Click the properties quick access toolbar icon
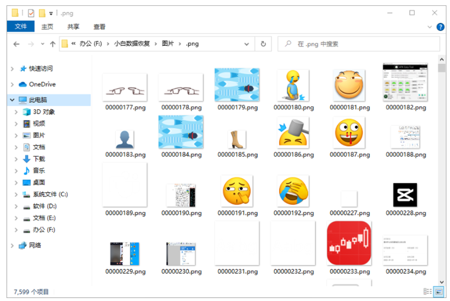 pyautogui.click(x=31, y=12)
